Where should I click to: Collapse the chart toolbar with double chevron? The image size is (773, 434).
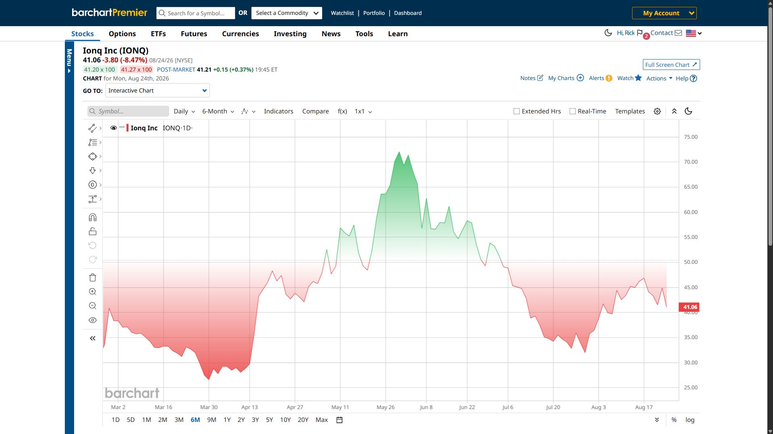click(674, 111)
